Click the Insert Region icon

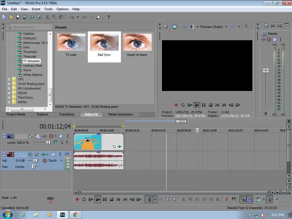[x=234, y=199]
